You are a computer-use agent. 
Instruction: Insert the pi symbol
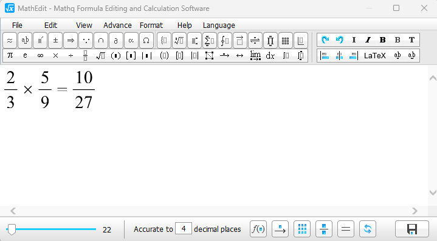[x=10, y=55]
